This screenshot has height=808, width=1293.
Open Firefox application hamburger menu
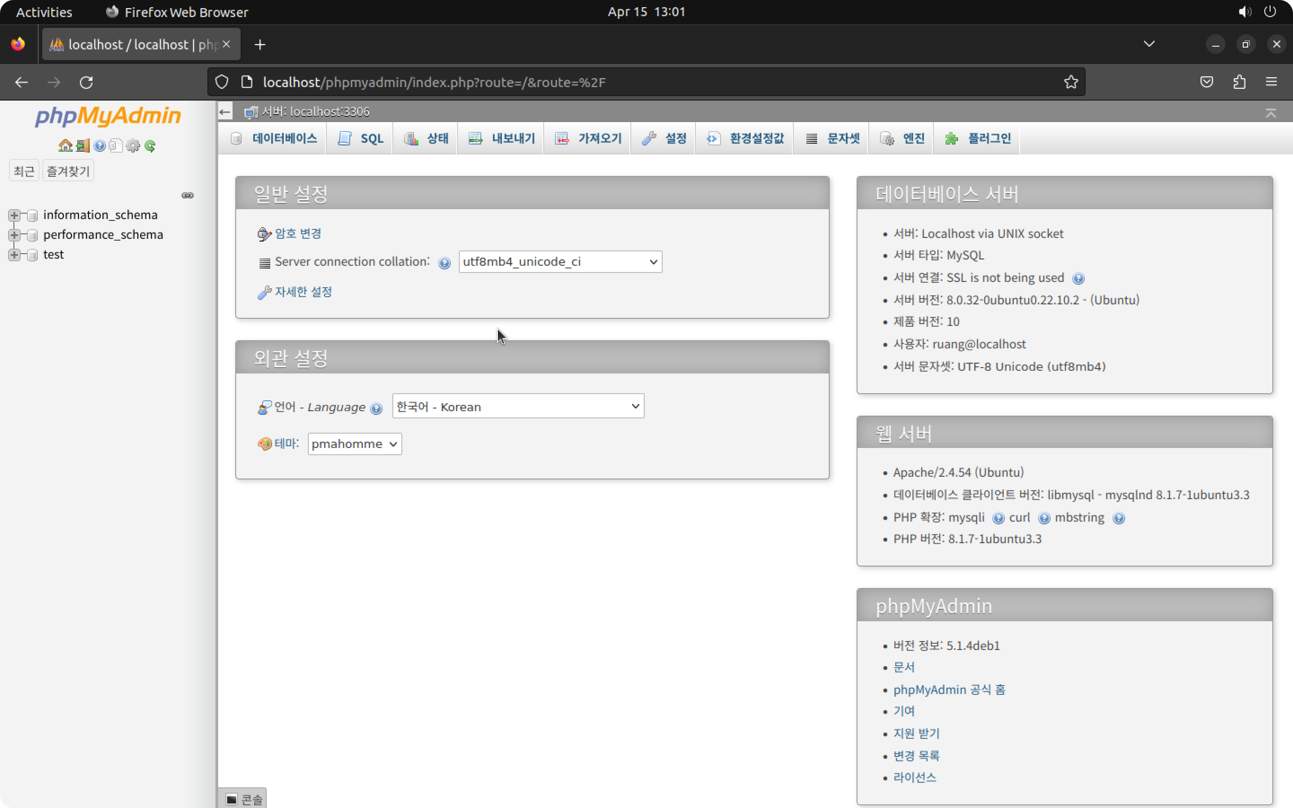click(x=1271, y=82)
